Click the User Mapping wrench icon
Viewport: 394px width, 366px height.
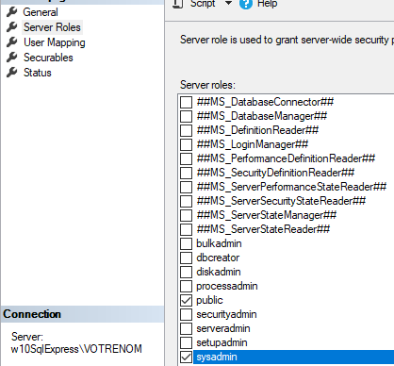[12, 42]
